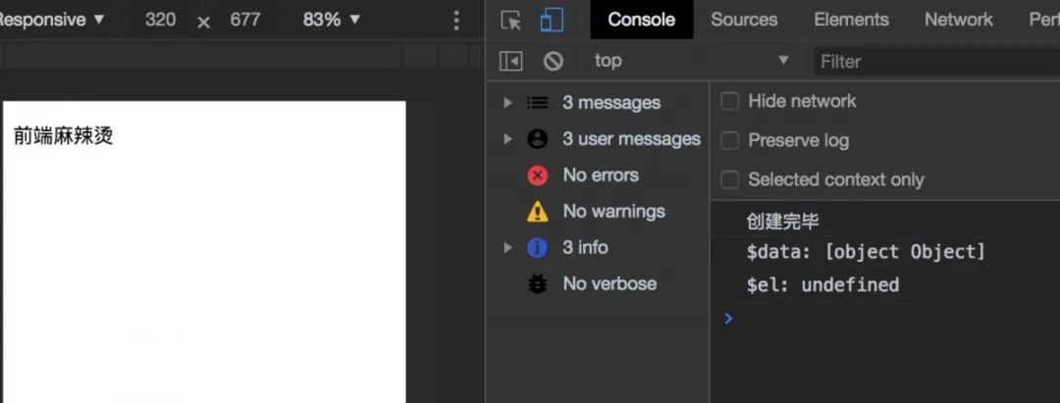
Task: Switch to the Elements tab
Action: coord(851,20)
